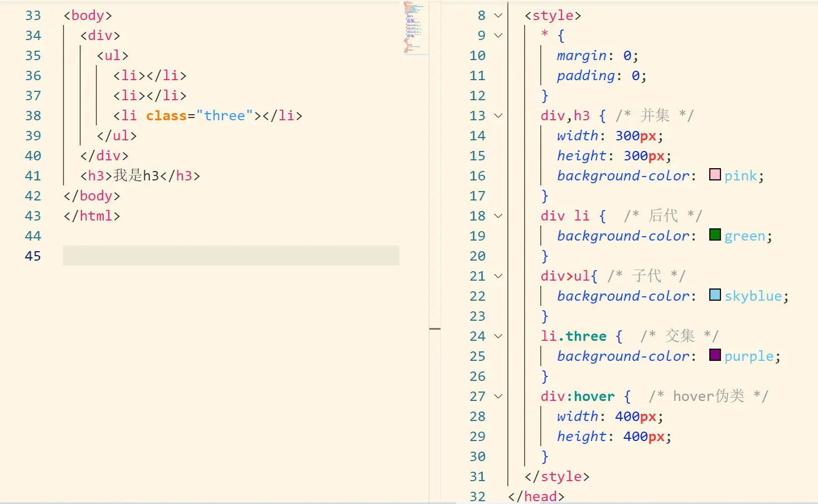The height and width of the screenshot is (504, 818).
Task: Select line number 16 in the right gutter
Action: [477, 176]
